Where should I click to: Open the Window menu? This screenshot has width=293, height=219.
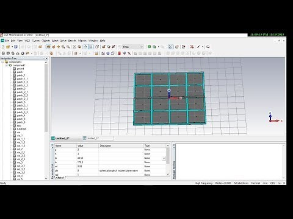coord(93,41)
